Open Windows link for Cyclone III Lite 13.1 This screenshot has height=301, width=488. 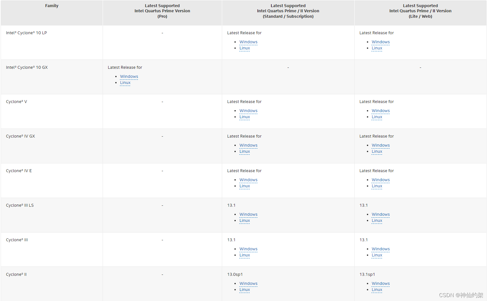coord(380,249)
